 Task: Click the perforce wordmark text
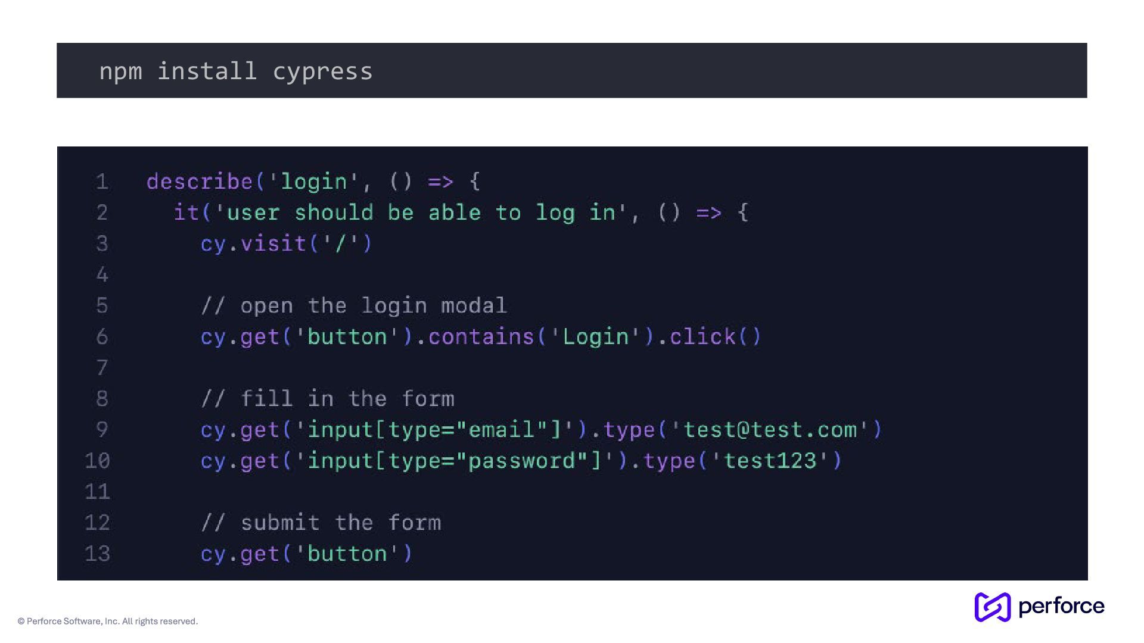click(x=1061, y=607)
